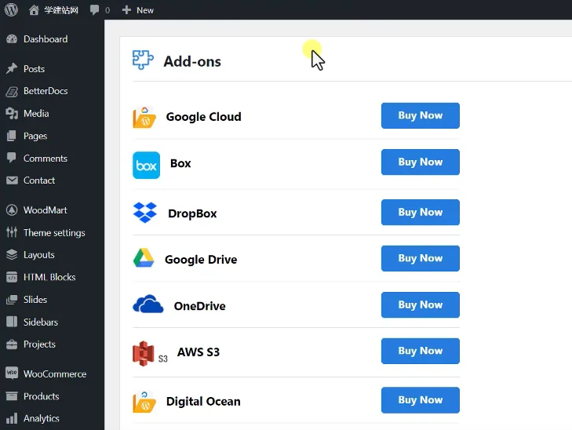Click the Theme settings sliders icon
The width and height of the screenshot is (572, 430).
tap(12, 232)
